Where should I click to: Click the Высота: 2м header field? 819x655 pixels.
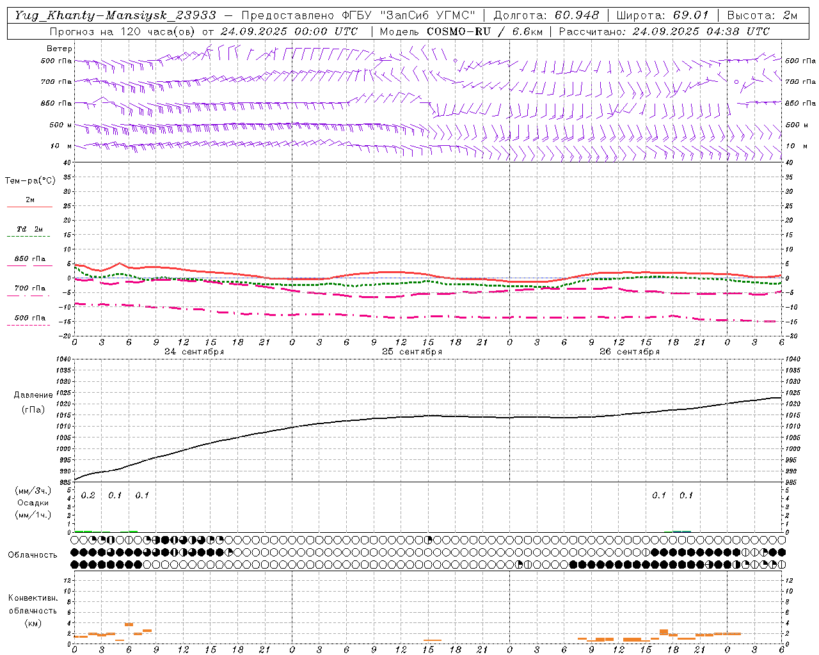(x=762, y=15)
